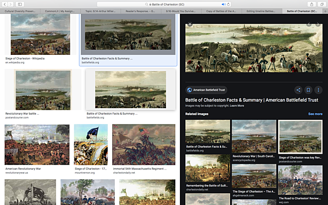Open the three-dot more options menu
This screenshot has width=328, height=205.
click(x=318, y=90)
